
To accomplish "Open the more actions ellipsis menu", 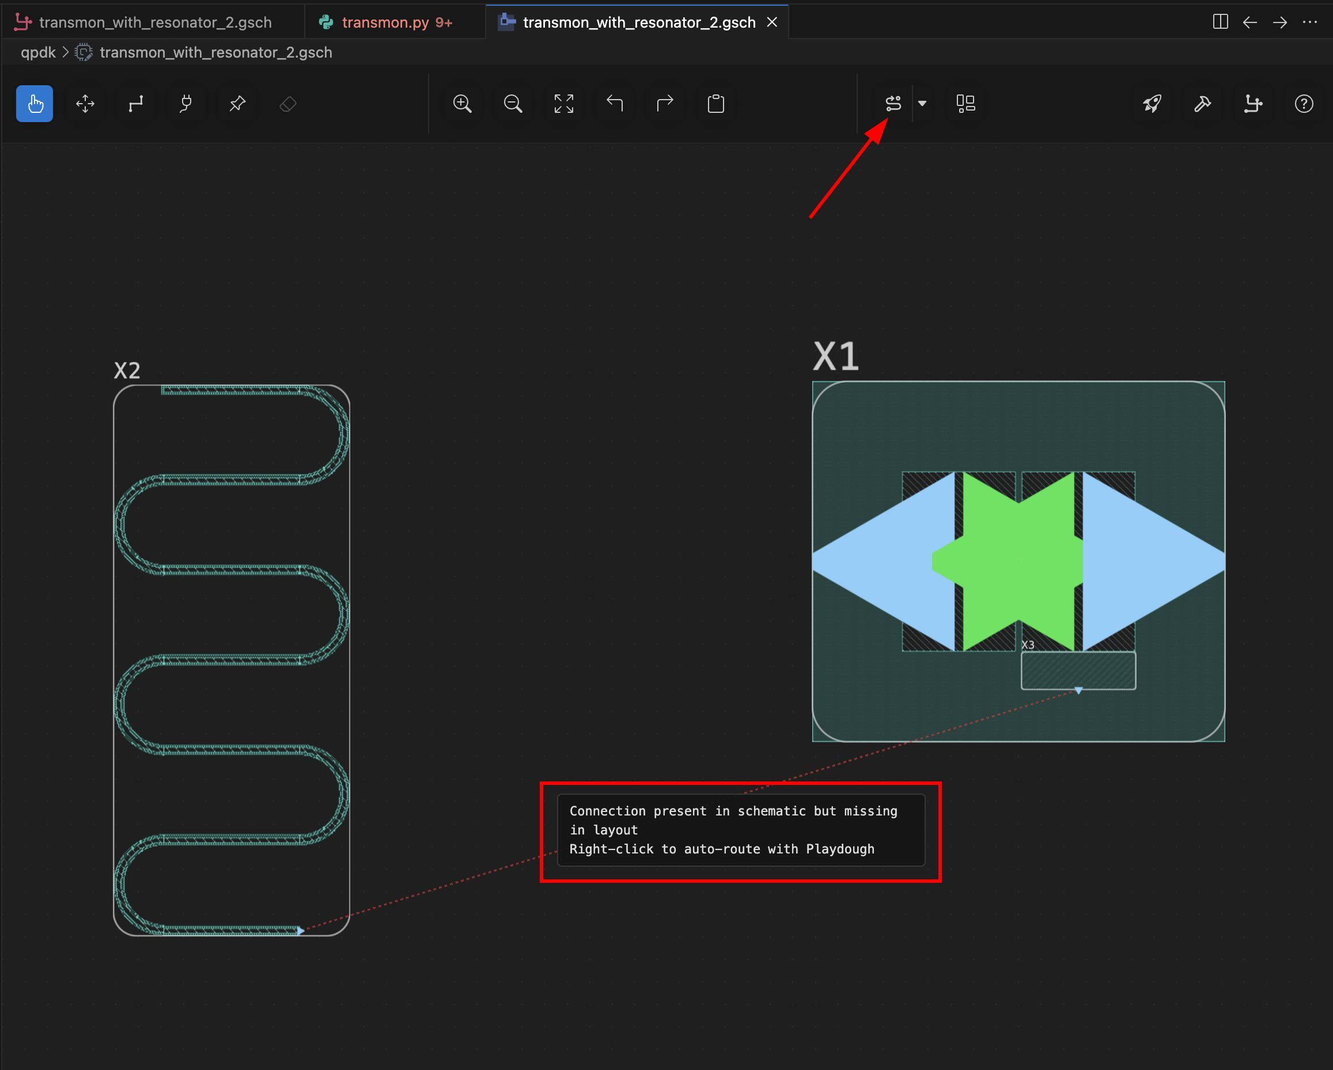I will (x=1309, y=22).
